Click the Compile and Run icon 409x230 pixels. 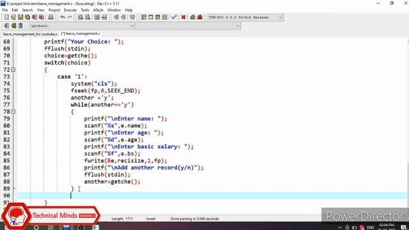coord(158,17)
